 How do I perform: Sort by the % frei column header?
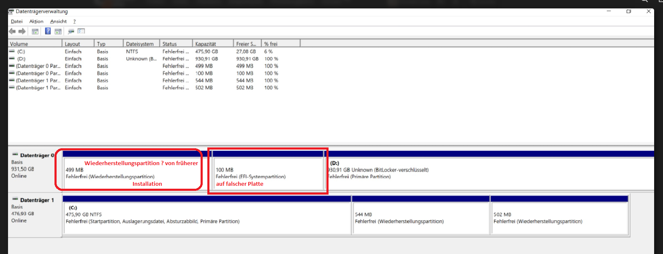pyautogui.click(x=281, y=44)
